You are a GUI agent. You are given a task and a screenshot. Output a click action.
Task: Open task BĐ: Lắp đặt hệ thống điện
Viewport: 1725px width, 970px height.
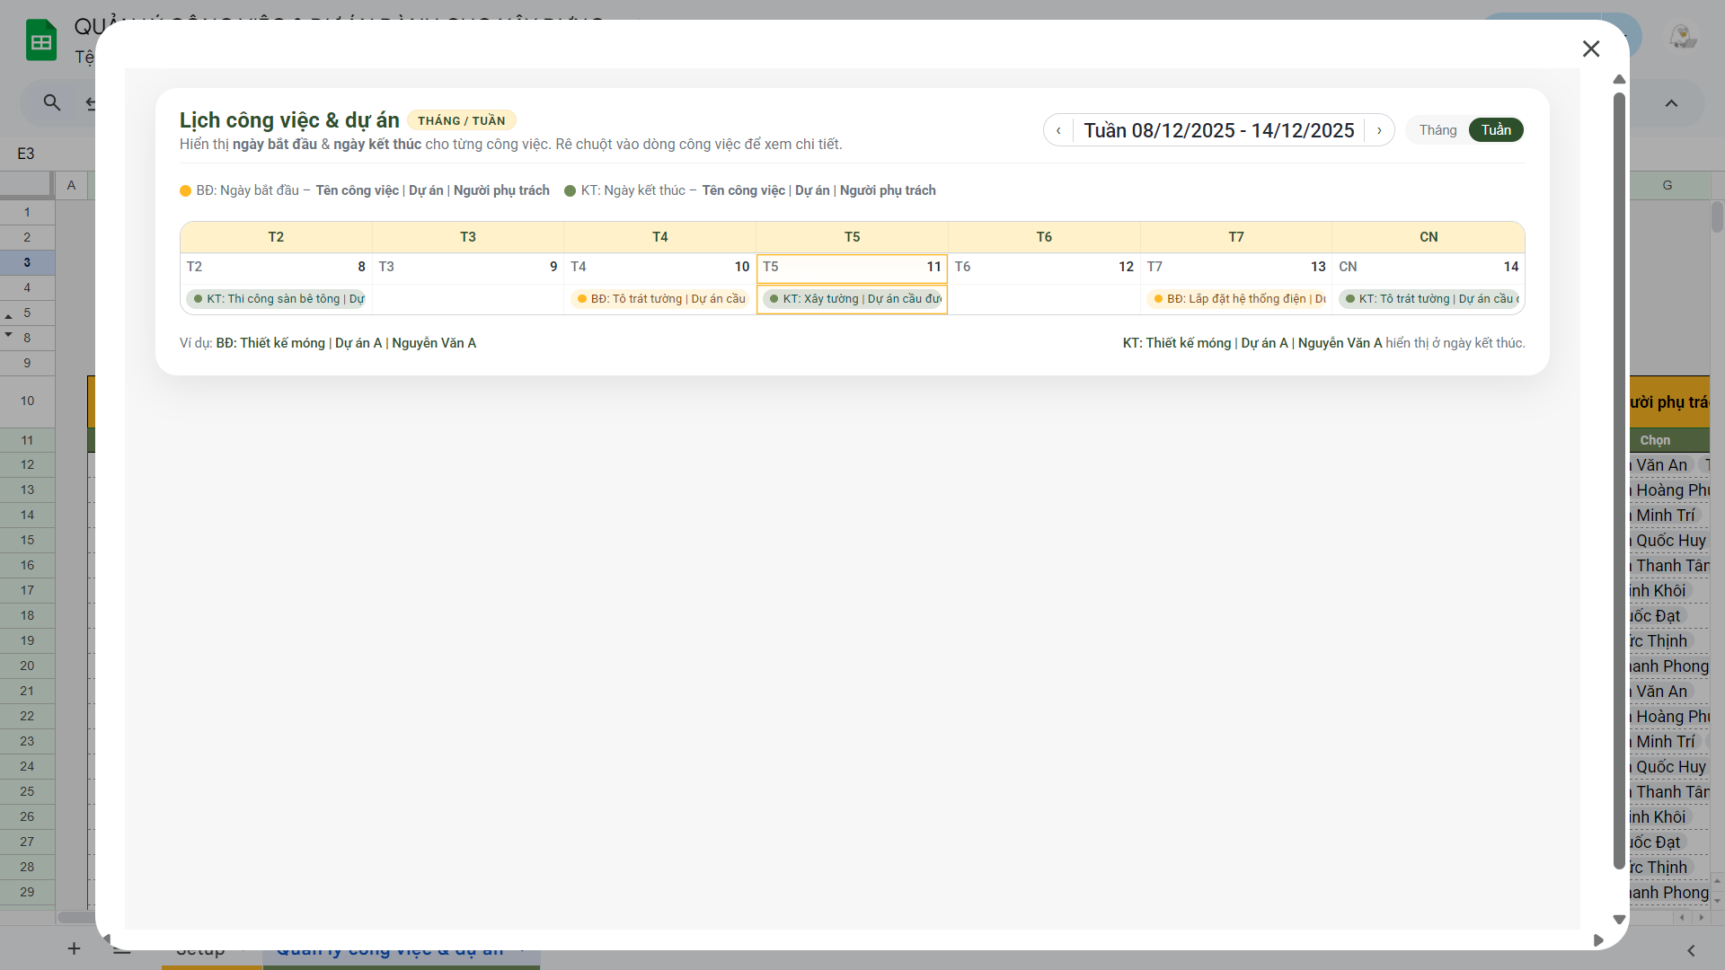point(1237,299)
